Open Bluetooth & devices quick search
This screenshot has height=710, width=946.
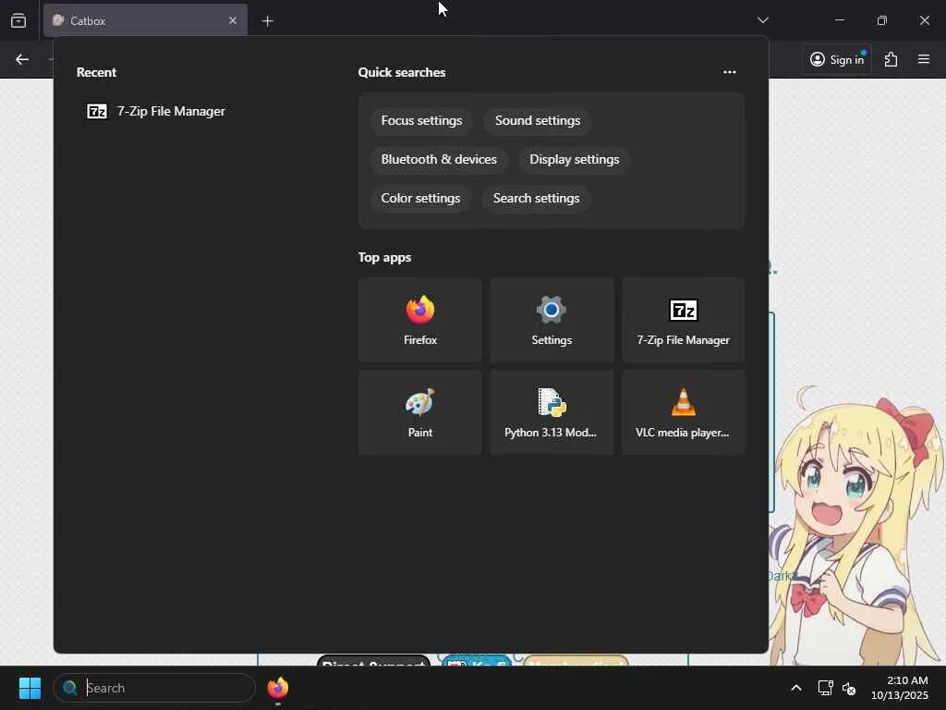point(439,159)
